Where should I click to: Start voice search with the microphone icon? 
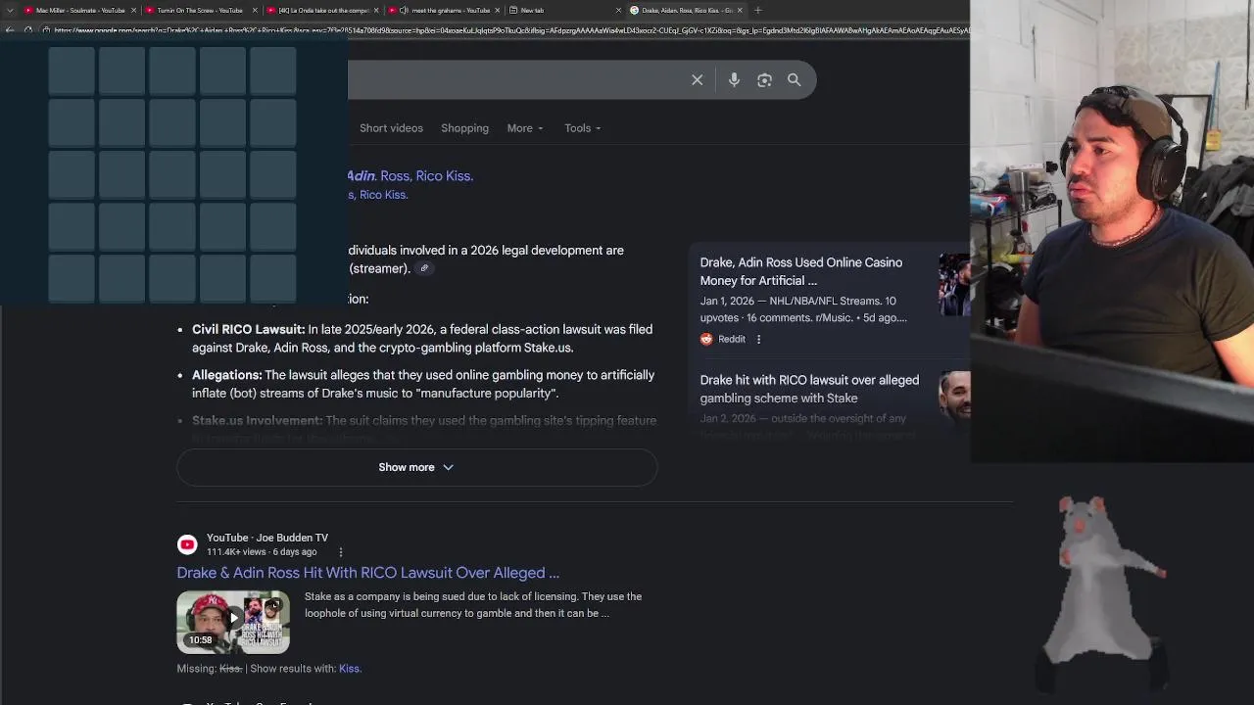[734, 80]
